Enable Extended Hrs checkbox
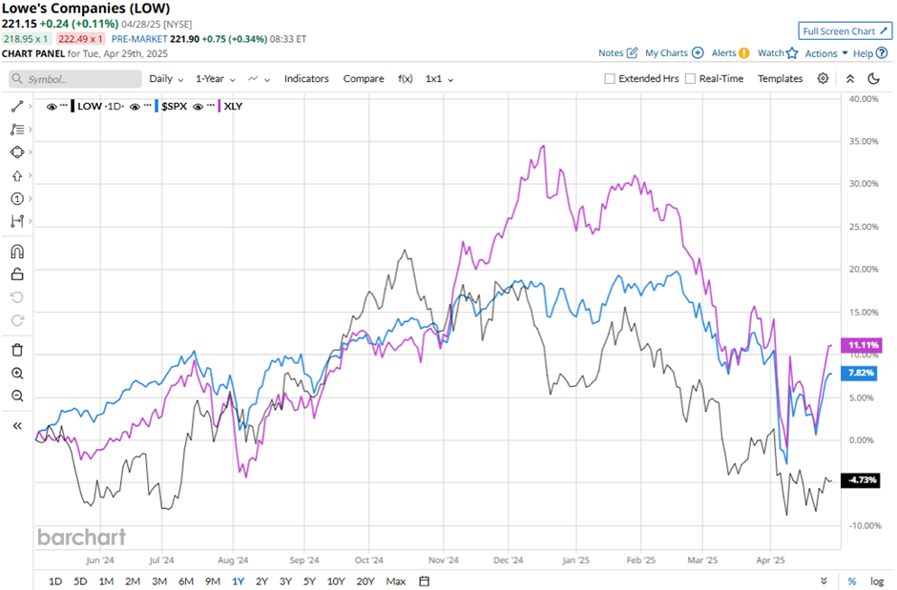 610,79
